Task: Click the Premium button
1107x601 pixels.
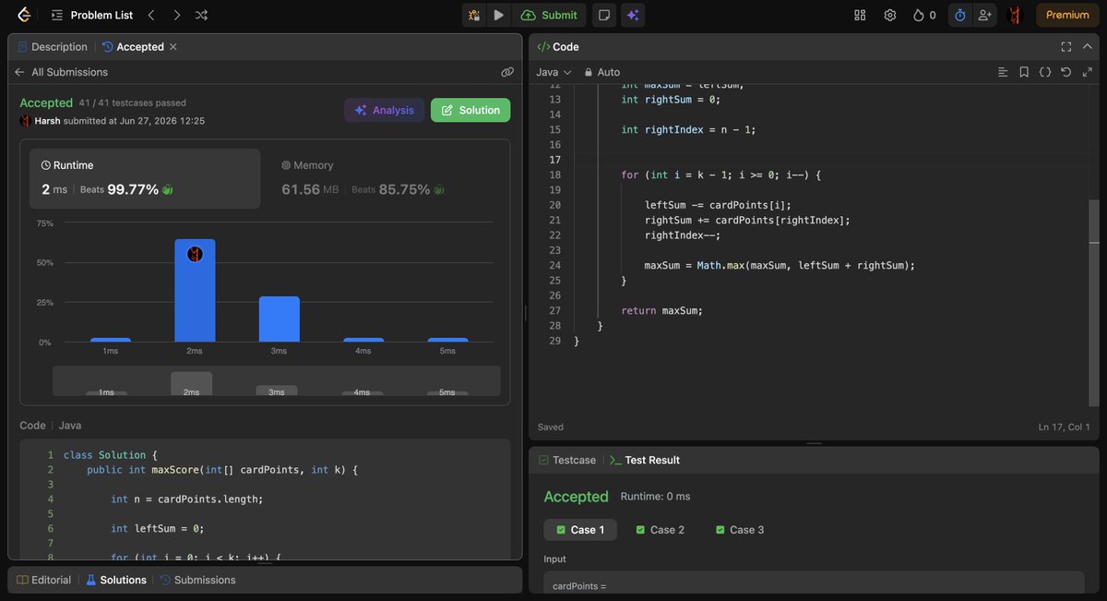Action: point(1067,15)
